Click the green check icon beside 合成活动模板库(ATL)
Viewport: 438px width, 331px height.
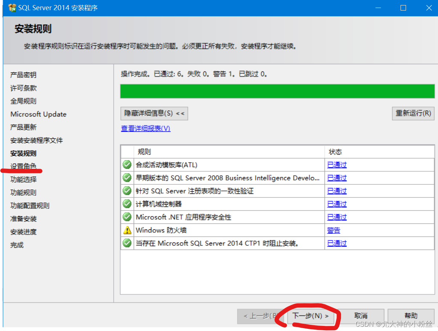click(x=126, y=165)
